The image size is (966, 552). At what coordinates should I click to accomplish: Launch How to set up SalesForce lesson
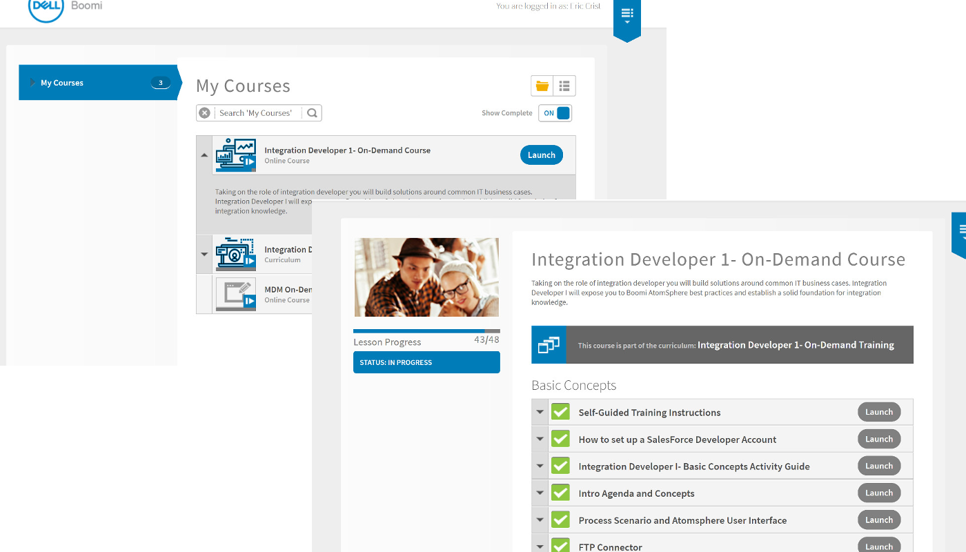tap(879, 439)
